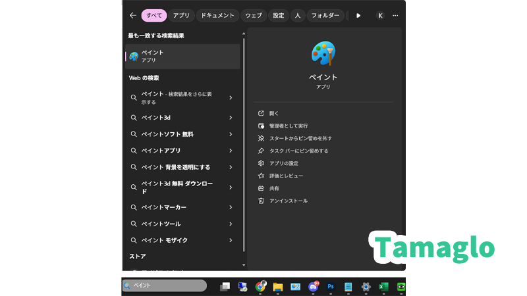Click the large Paint palette icon

(323, 54)
